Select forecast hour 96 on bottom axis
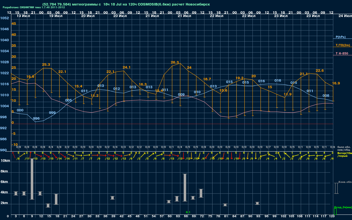352x220 pixels. [x=266, y=216]
